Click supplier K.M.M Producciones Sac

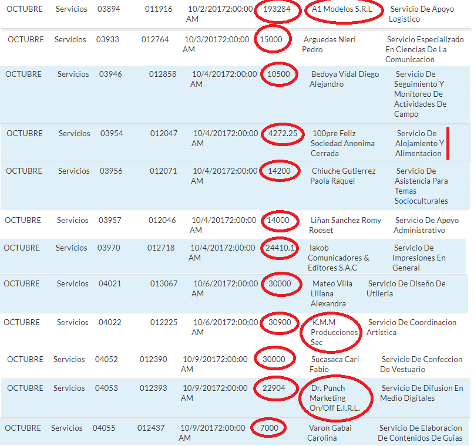pos(334,333)
